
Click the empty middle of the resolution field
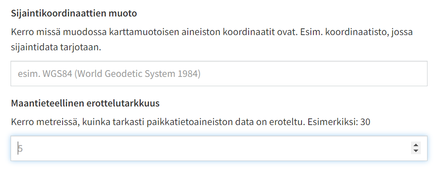(x=211, y=148)
